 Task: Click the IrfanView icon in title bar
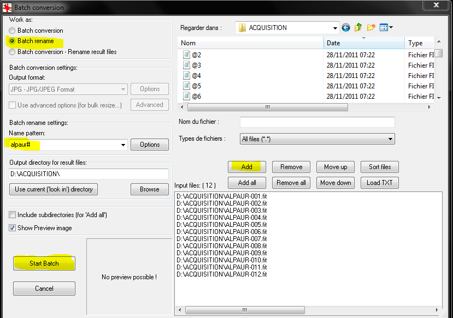8,7
